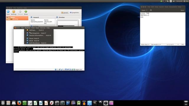The image size is (189, 106).
Task: Open Ln/Col position dropdown in gedit
Action: (x=172, y=44)
